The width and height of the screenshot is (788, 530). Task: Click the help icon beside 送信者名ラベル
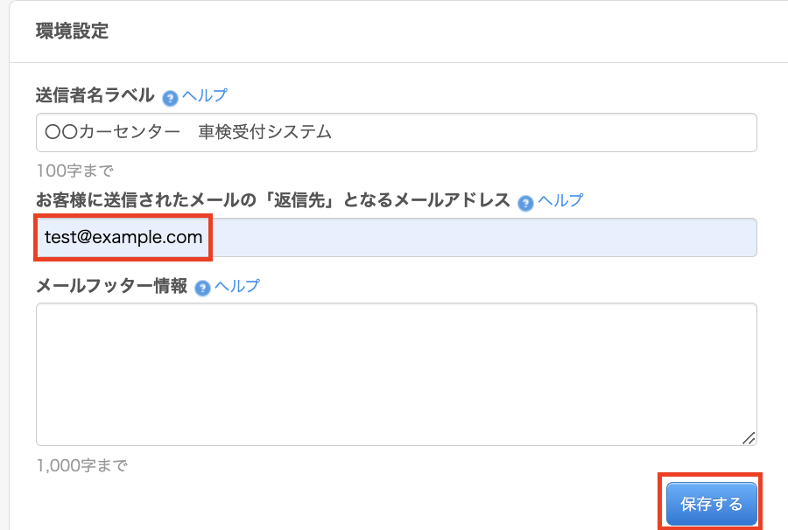click(x=171, y=97)
